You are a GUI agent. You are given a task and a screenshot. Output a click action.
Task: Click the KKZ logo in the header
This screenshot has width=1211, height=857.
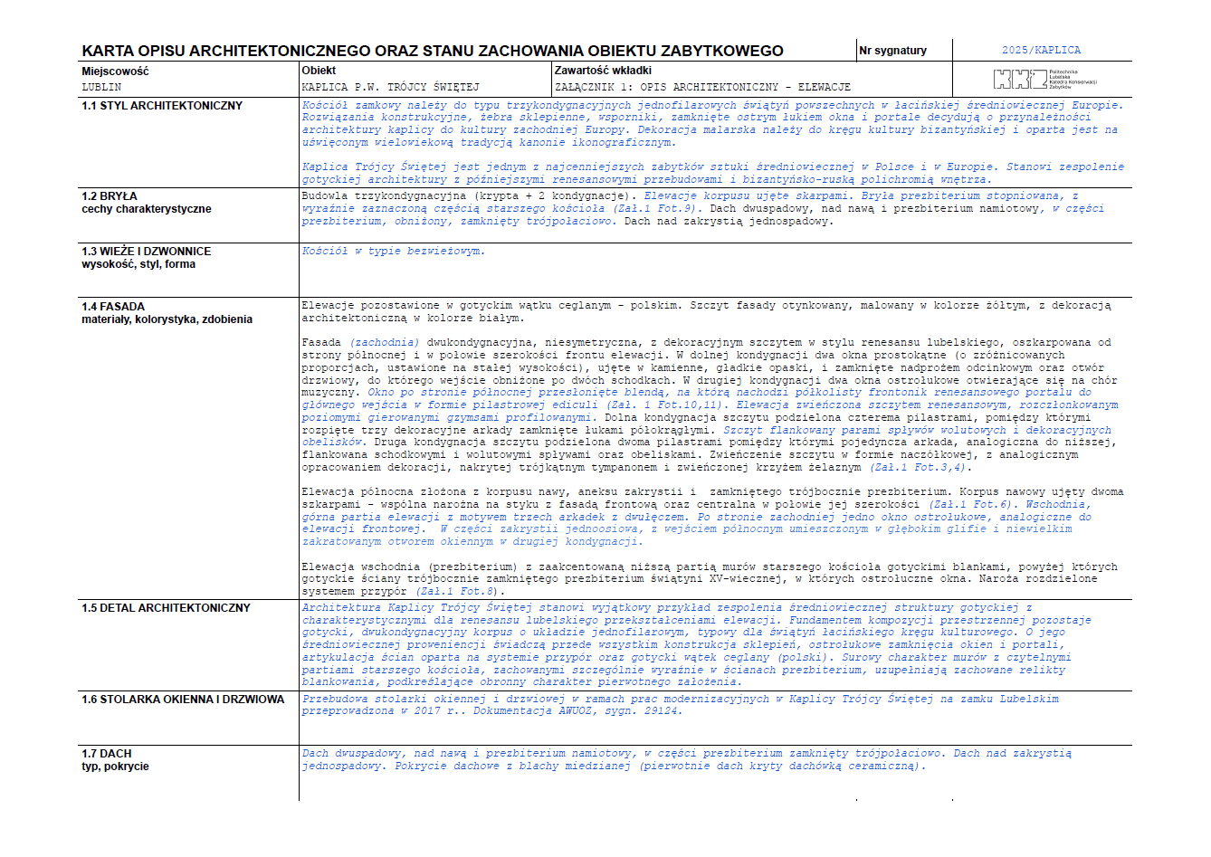click(1044, 80)
